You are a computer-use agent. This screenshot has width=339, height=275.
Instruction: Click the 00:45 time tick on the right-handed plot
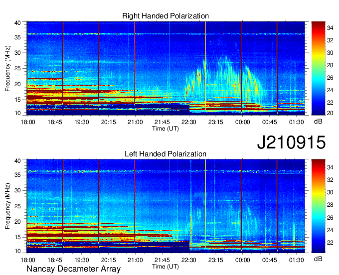pos(269,122)
